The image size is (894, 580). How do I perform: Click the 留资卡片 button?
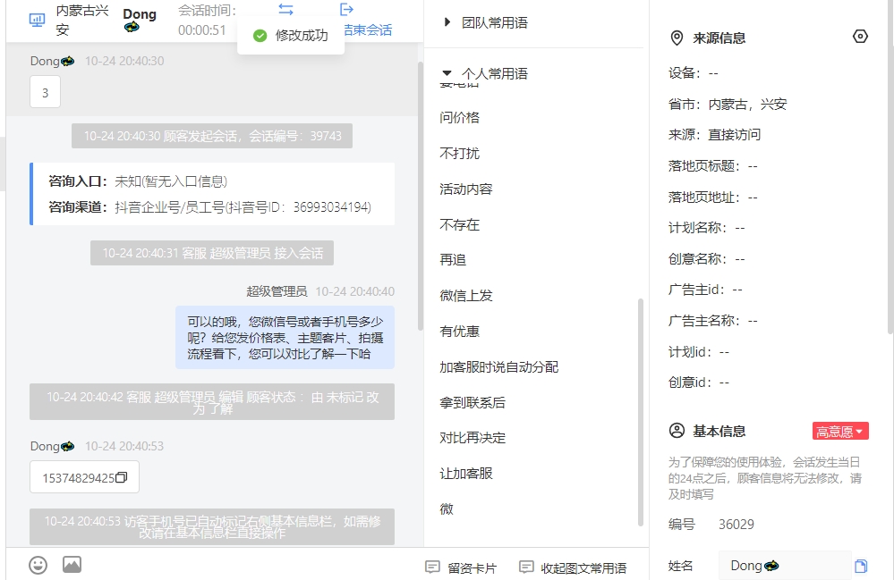[461, 567]
